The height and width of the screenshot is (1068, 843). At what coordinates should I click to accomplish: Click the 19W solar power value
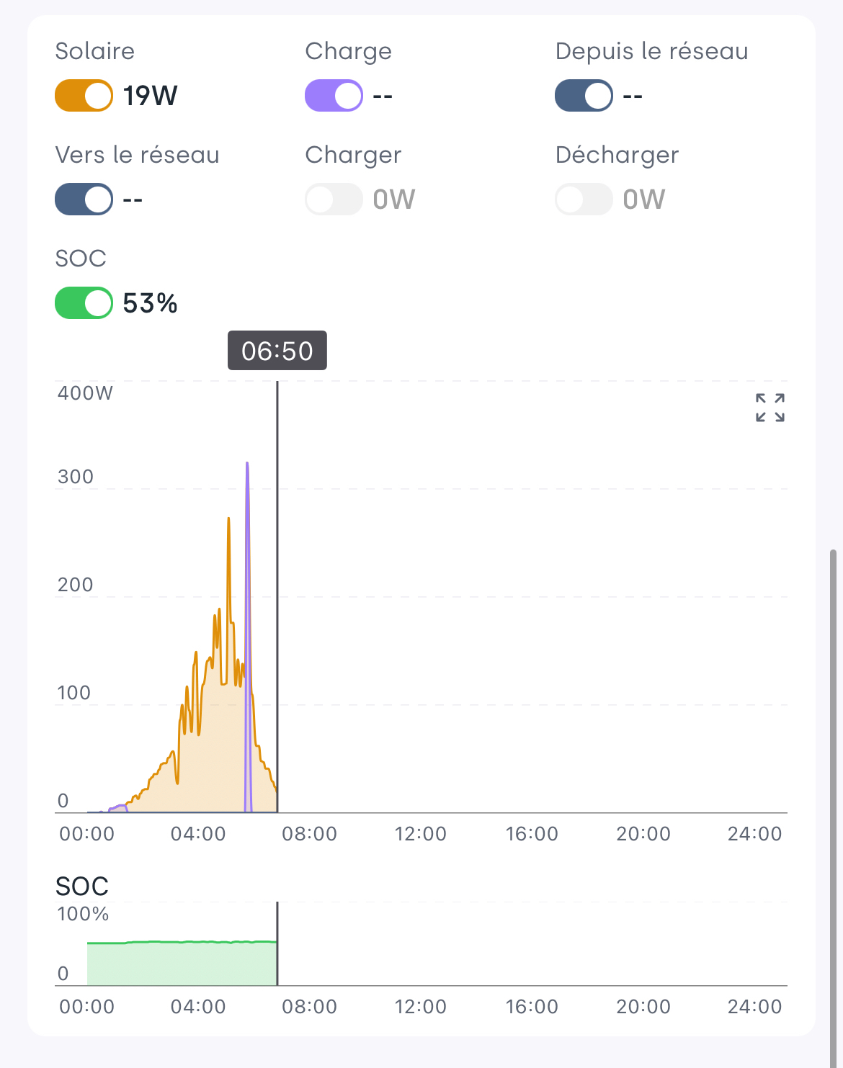(150, 96)
